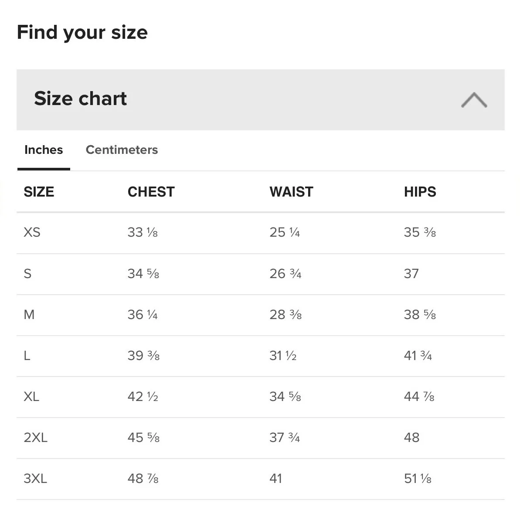Switch to the Centimeters tab
520x520 pixels.
[x=122, y=150]
